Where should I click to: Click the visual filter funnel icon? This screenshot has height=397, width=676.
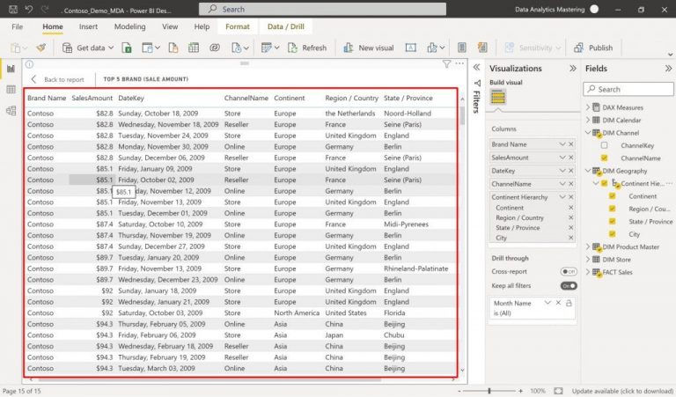pyautogui.click(x=446, y=63)
